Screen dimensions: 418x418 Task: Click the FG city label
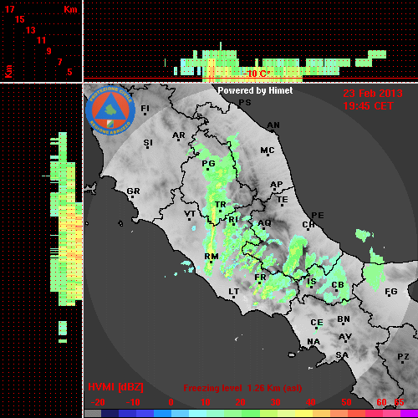pyautogui.click(x=391, y=292)
